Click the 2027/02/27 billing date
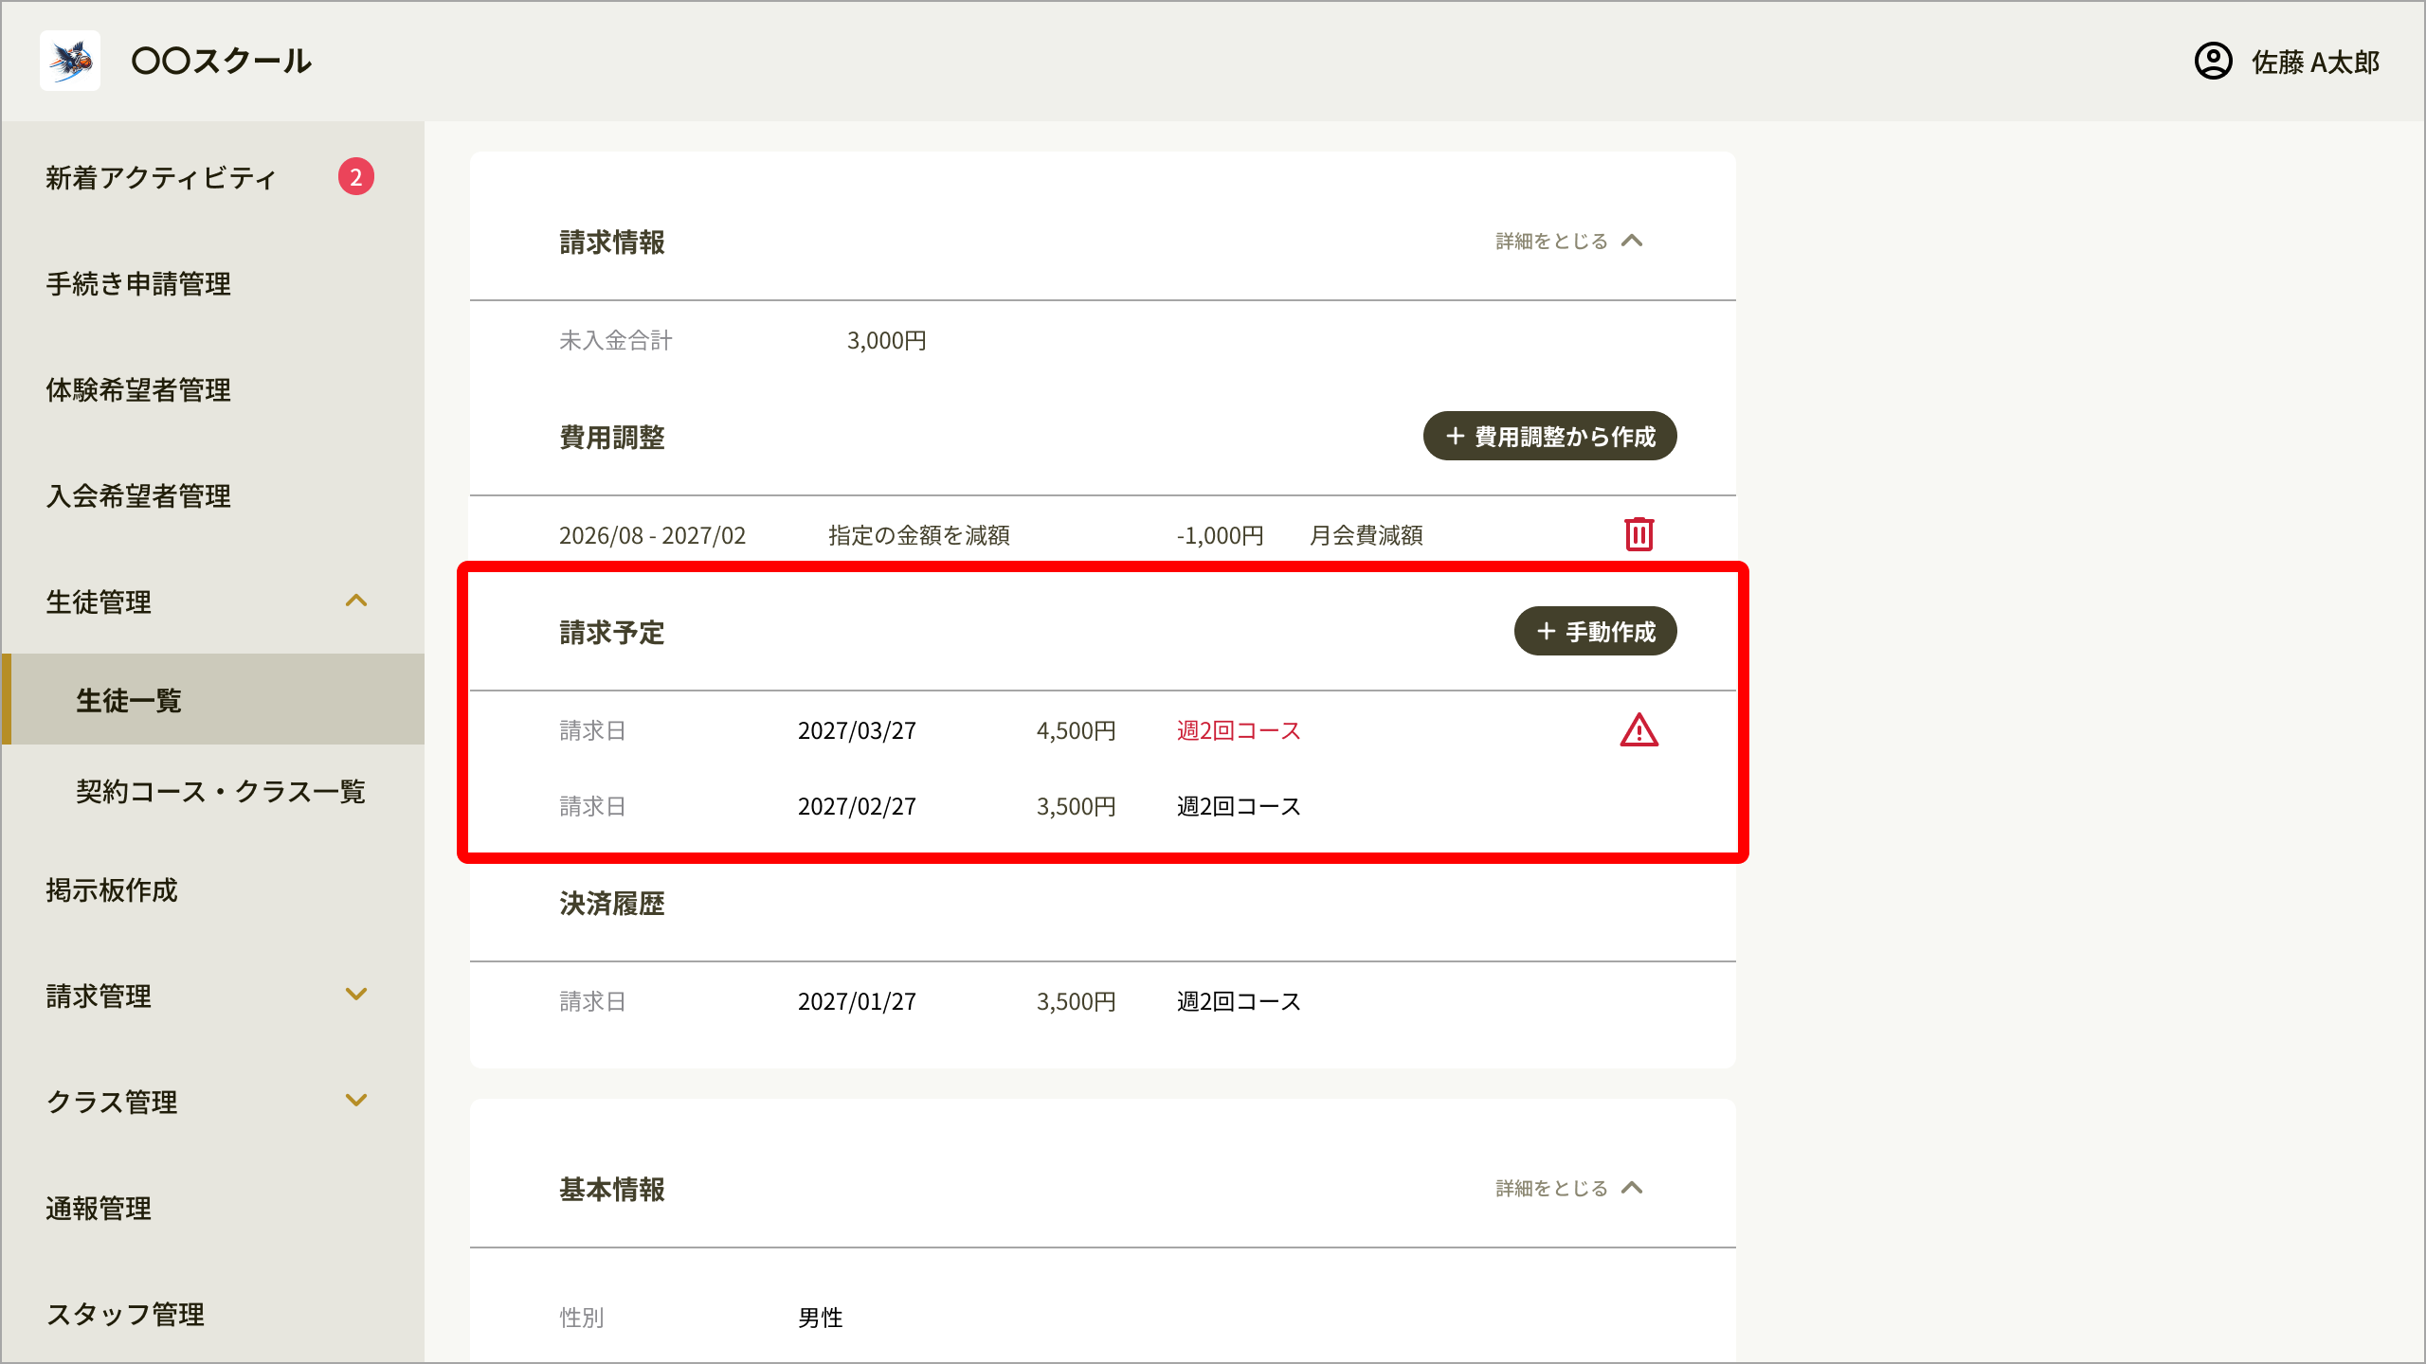The width and height of the screenshot is (2426, 1364). click(x=857, y=806)
